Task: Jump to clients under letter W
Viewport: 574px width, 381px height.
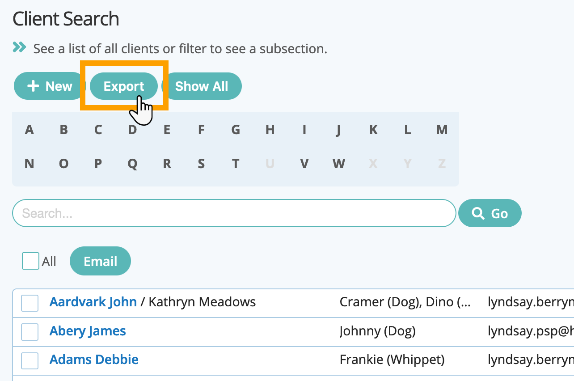Action: [339, 164]
